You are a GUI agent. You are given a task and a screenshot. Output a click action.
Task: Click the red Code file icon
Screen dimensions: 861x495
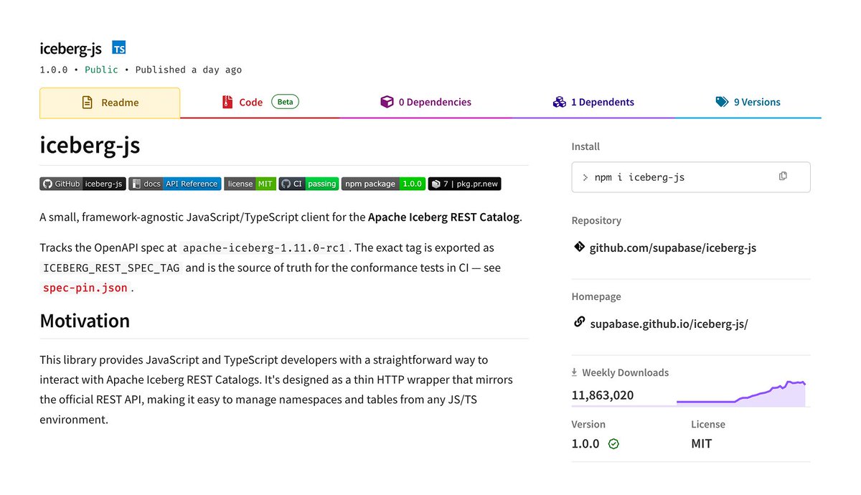[x=228, y=102]
